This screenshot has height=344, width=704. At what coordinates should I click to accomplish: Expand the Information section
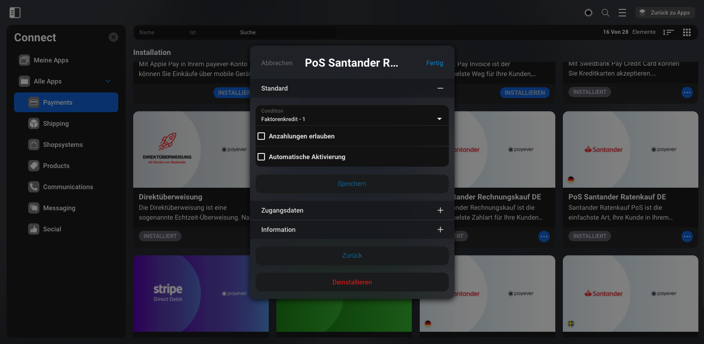click(440, 229)
